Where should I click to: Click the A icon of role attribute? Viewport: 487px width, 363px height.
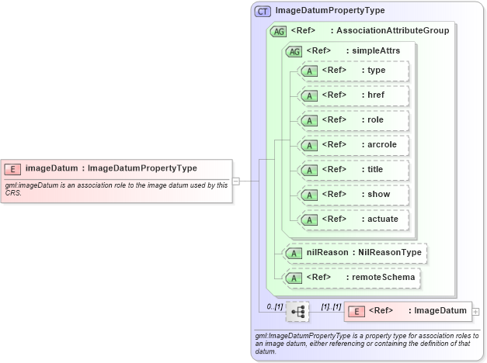309,121
